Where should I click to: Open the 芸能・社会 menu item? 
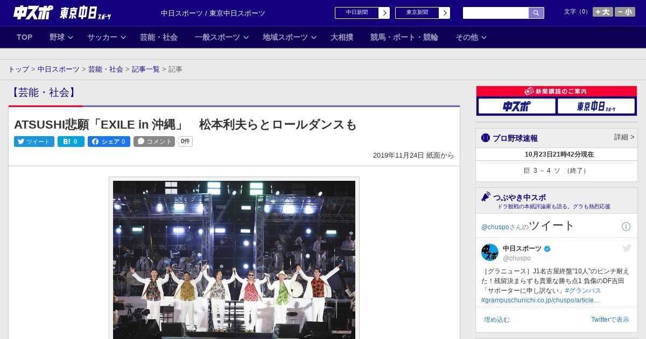pyautogui.click(x=159, y=37)
